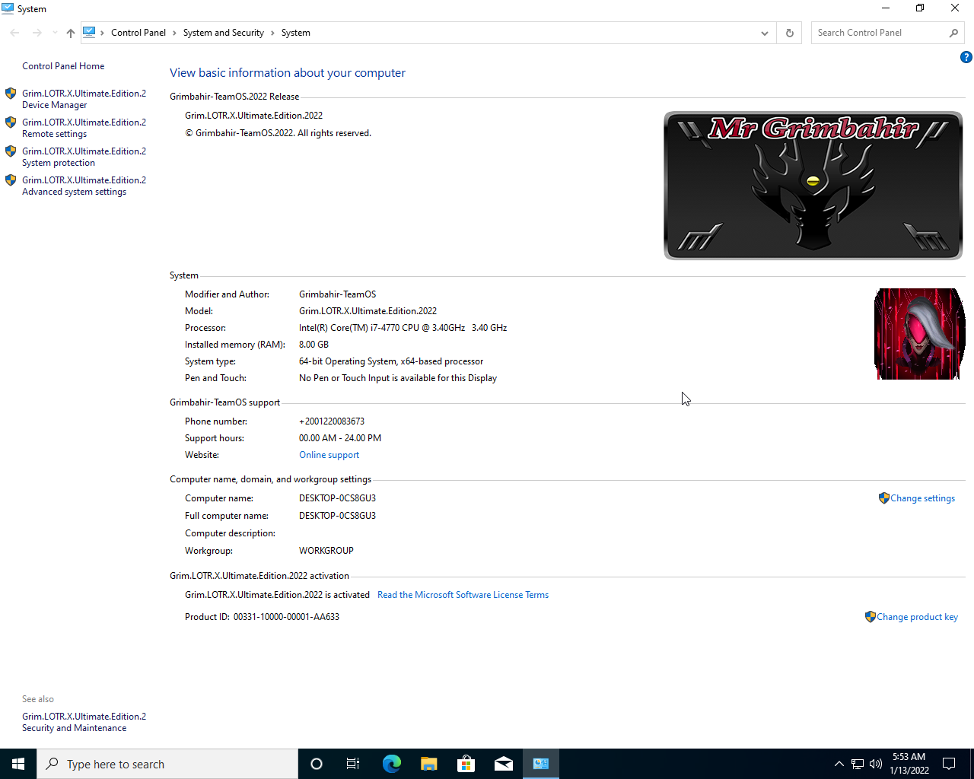Open the Windows Start menu
The height and width of the screenshot is (779, 974).
(x=18, y=764)
